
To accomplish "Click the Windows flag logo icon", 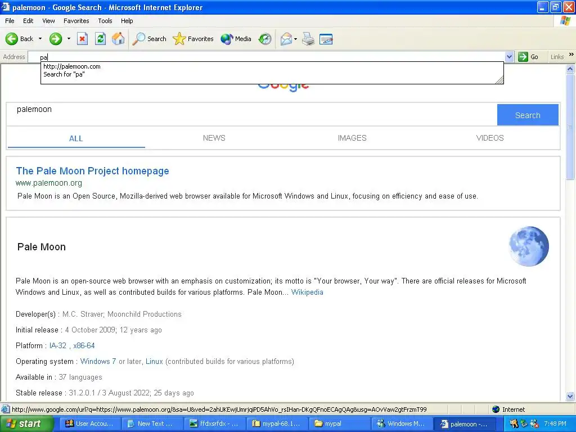I will (x=565, y=21).
